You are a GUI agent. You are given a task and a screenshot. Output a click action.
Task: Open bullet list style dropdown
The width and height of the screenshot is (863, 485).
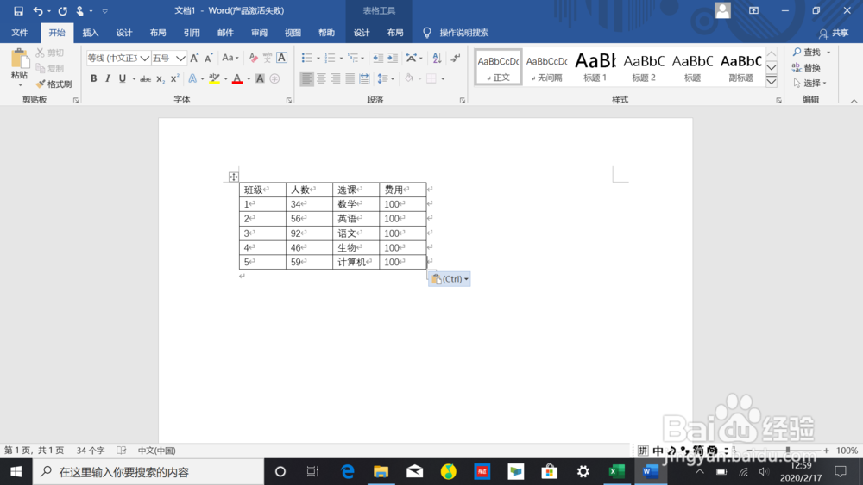(318, 59)
